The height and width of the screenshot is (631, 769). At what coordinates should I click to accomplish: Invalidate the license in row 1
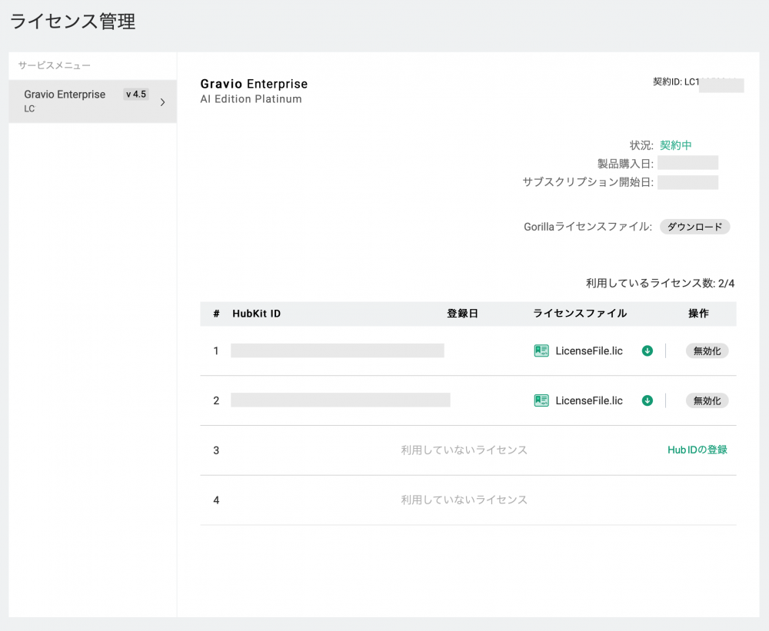[707, 350]
